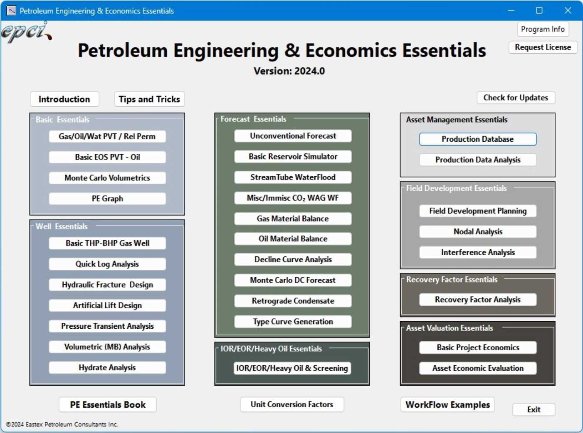Open Asset Economic Evaluation
Image resolution: width=583 pixels, height=433 pixels.
(478, 369)
